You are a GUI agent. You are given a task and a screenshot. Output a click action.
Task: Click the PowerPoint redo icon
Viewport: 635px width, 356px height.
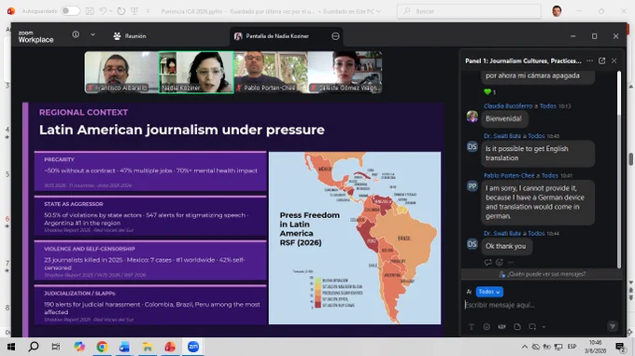pyautogui.click(x=121, y=11)
